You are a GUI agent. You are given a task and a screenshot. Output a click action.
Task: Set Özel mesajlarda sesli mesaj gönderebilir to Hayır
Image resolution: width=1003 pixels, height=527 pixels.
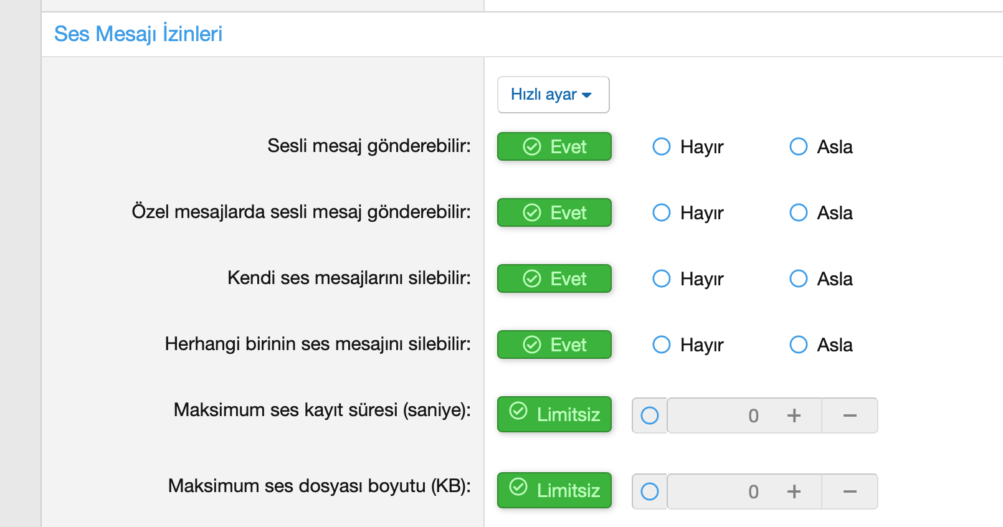(x=688, y=212)
